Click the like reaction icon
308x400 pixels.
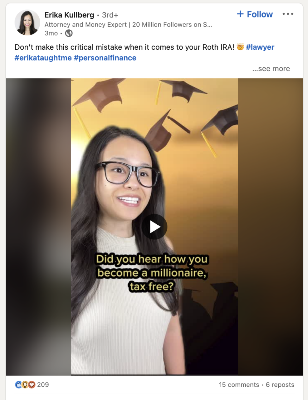18,385
